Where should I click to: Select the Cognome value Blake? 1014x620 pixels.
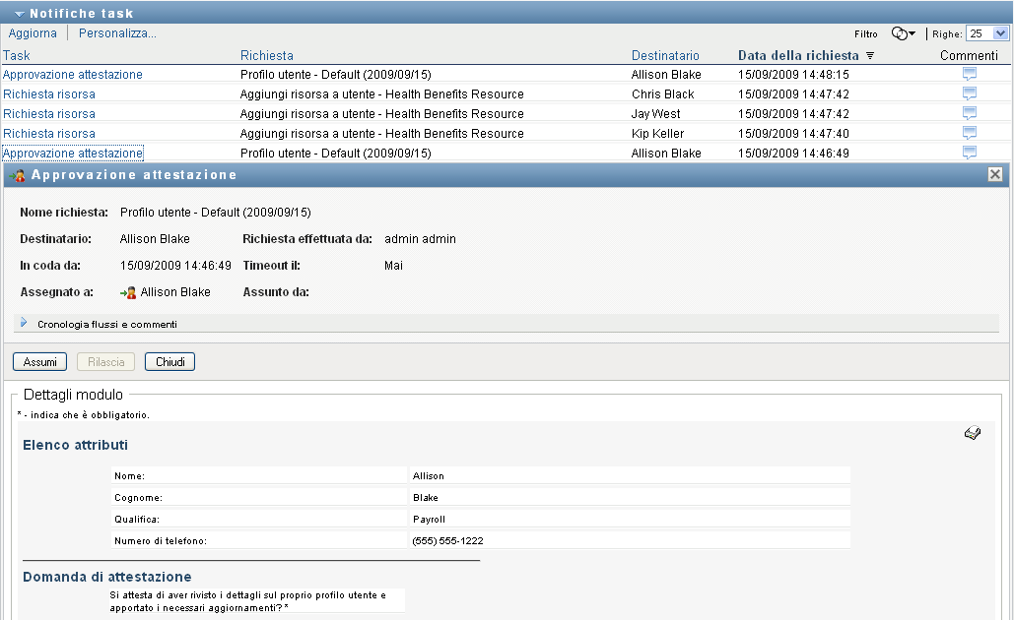tap(426, 497)
